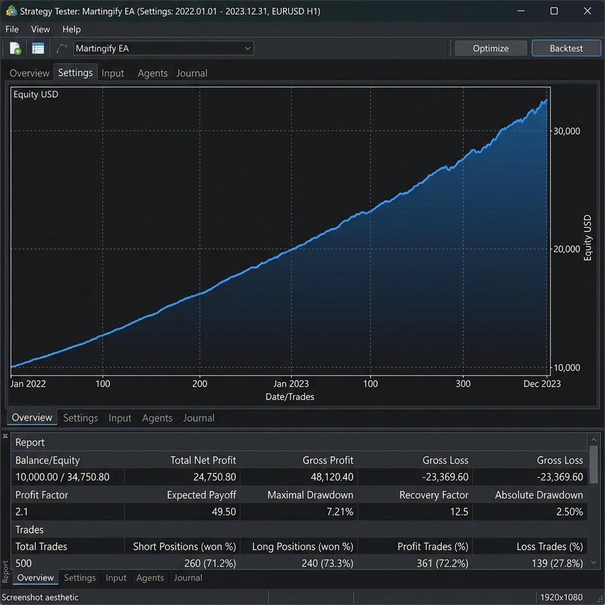Open the Agents tab directly below the chart
This screenshot has height=605, width=605.
point(157,418)
